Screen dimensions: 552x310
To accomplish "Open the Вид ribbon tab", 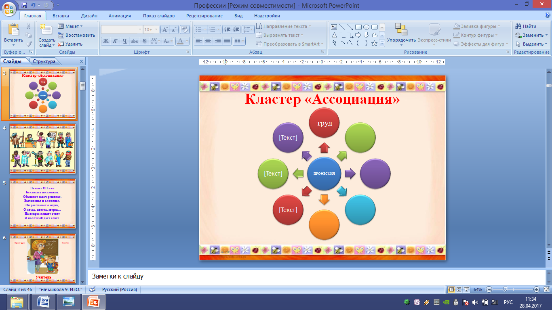I will (x=238, y=16).
